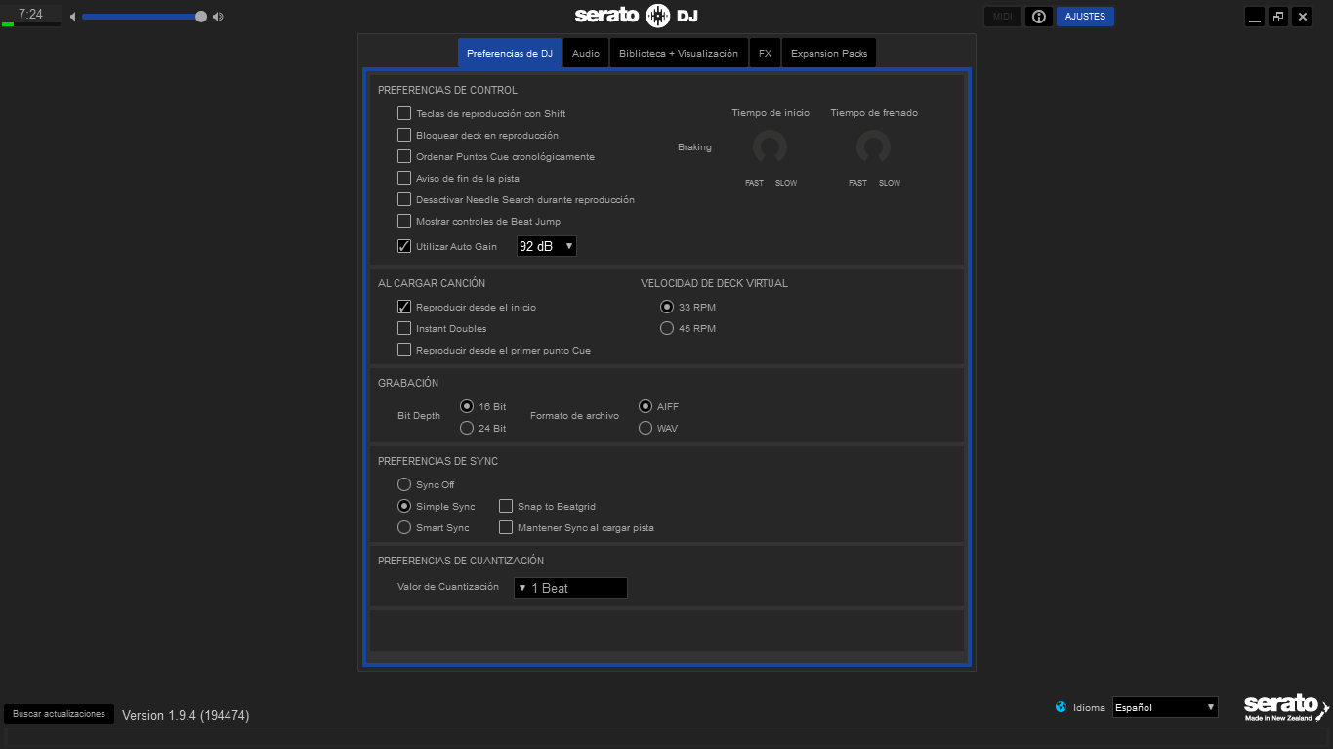
Task: Click the 7:24 clock display
Action: tap(30, 15)
